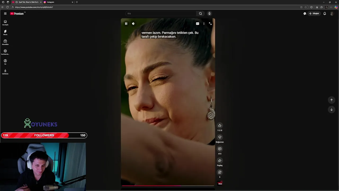The height and width of the screenshot is (191, 339).
Task: Open Abonelikler (subscriptions) in the sidebar
Action: pyautogui.click(x=5, y=42)
